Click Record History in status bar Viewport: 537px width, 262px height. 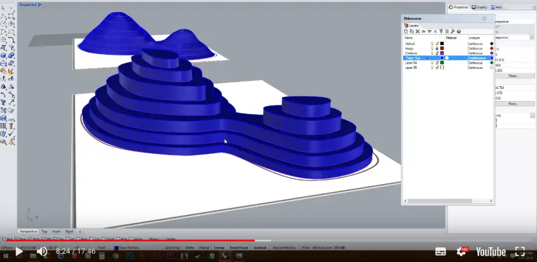click(x=285, y=248)
